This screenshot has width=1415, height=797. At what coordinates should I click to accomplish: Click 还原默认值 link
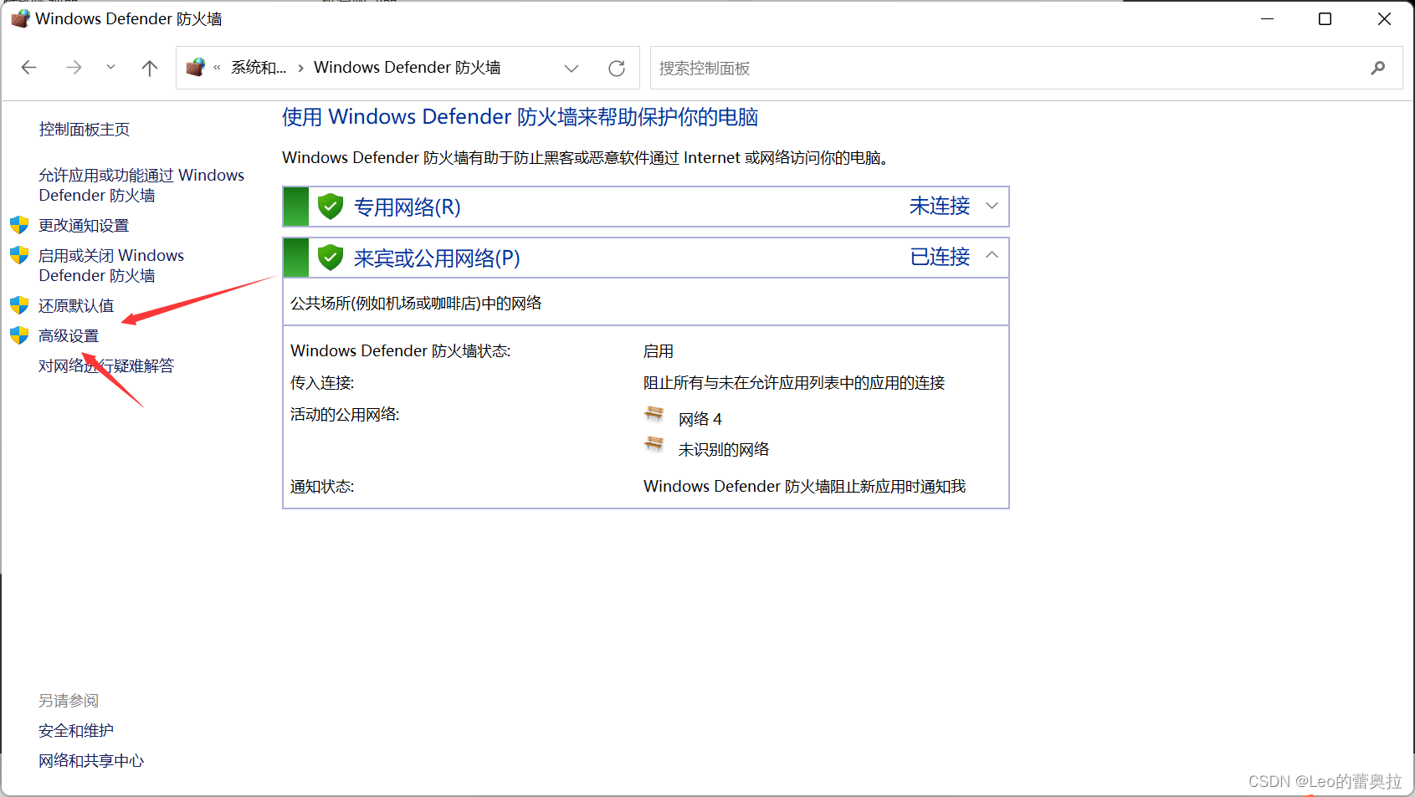point(76,306)
